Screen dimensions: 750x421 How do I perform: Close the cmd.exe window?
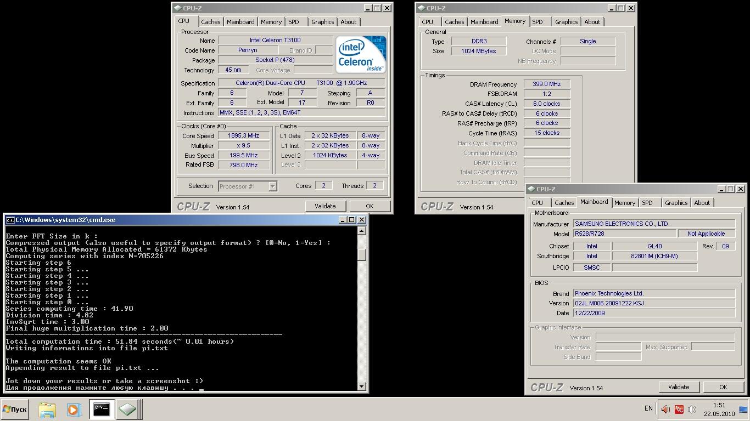click(x=361, y=220)
